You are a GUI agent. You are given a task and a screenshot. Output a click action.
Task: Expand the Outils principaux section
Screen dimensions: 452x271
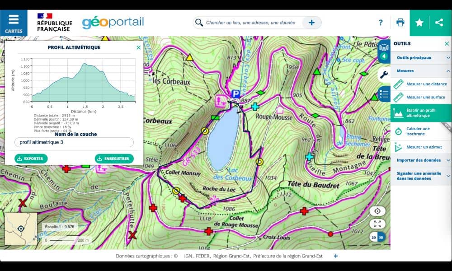[421, 58]
